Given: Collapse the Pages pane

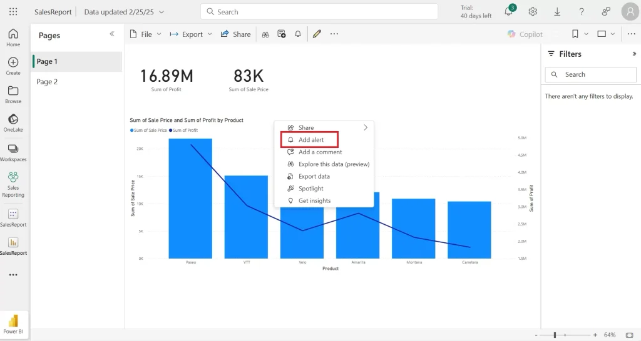Looking at the screenshot, I should (x=112, y=34).
